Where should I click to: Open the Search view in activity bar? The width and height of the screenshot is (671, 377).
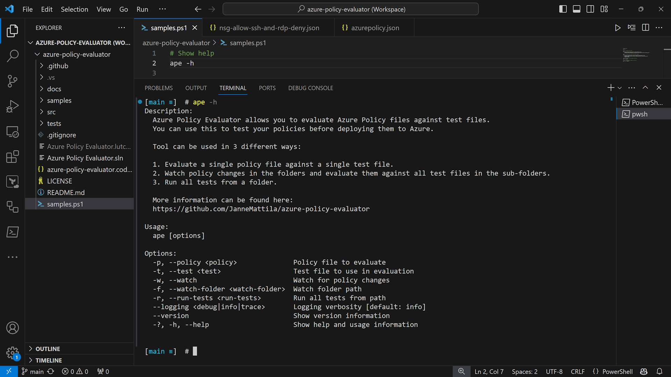coord(13,56)
